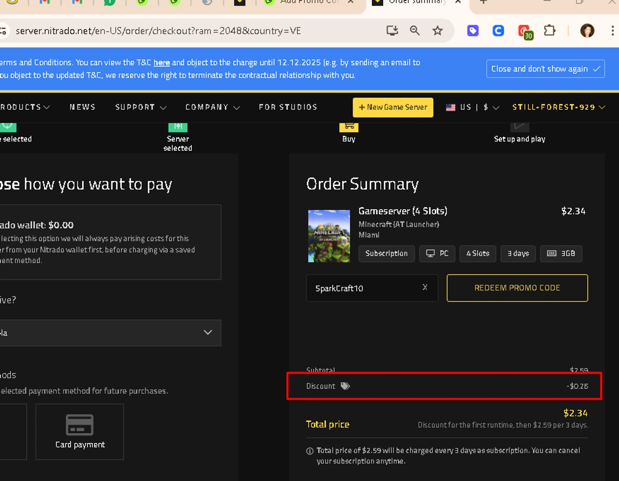Click the browser address bar URL
Image resolution: width=619 pixels, height=481 pixels.
(x=158, y=31)
